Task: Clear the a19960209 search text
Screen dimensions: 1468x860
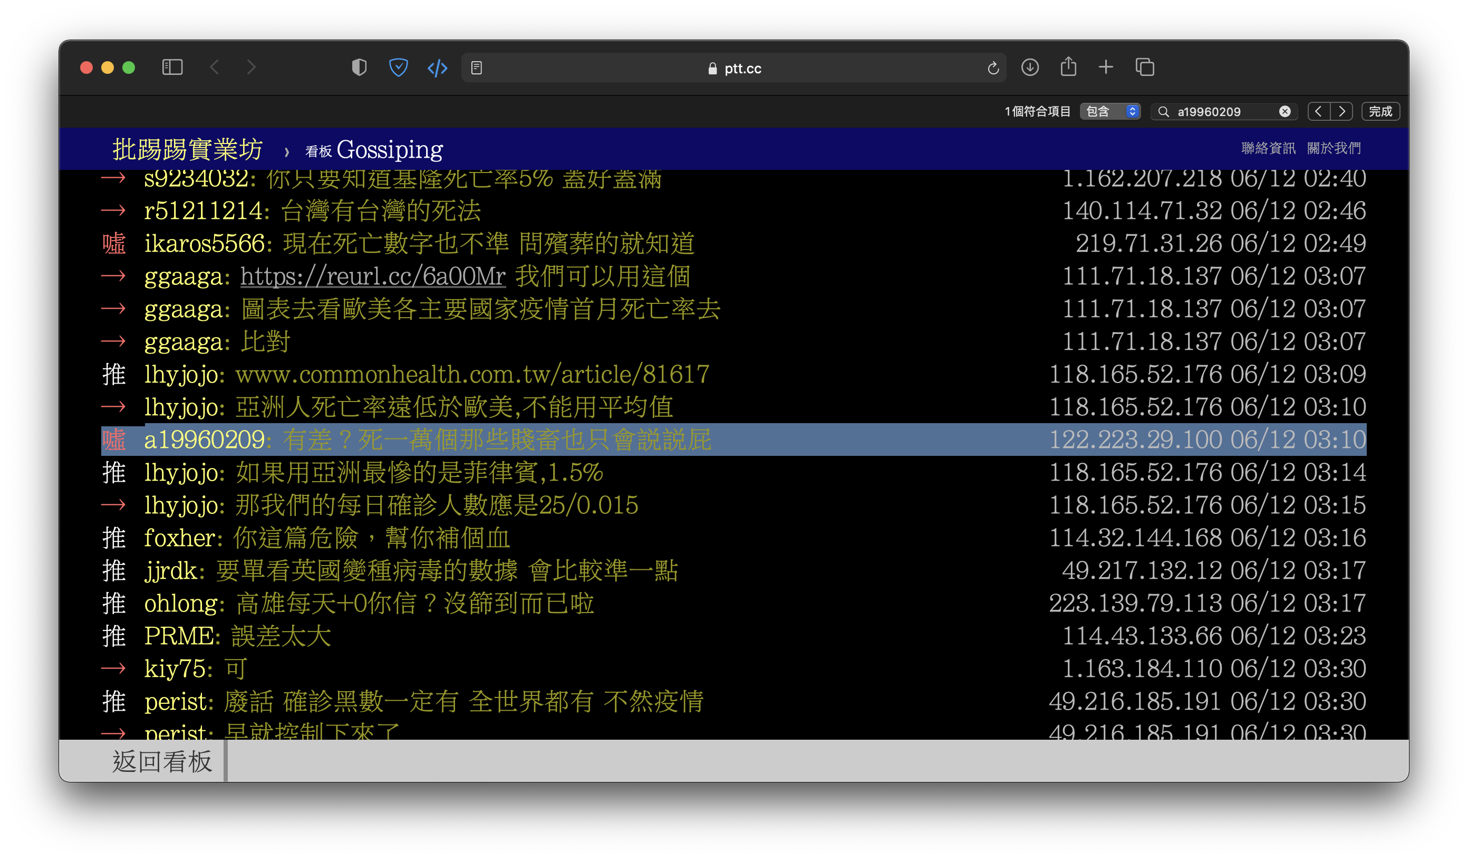Action: tap(1284, 111)
